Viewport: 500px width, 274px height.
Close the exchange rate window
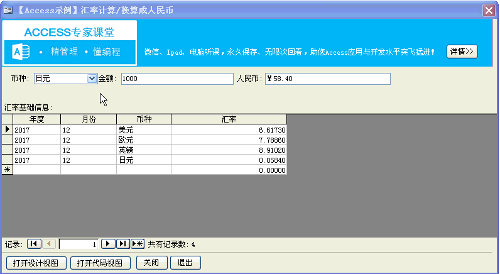pos(489,10)
